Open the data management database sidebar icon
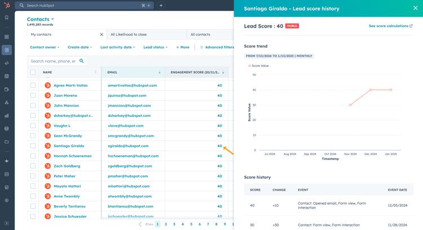423x230 pixels. point(7,129)
